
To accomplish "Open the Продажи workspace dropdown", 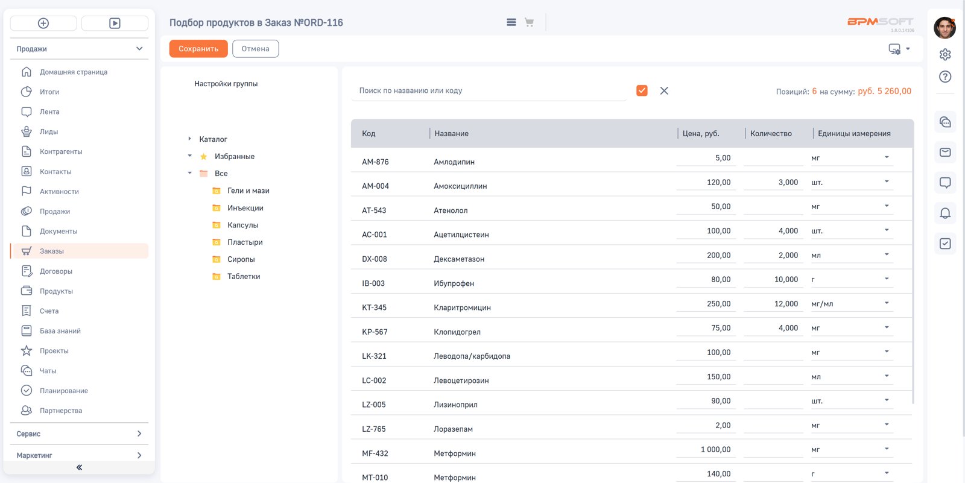I will (79, 49).
